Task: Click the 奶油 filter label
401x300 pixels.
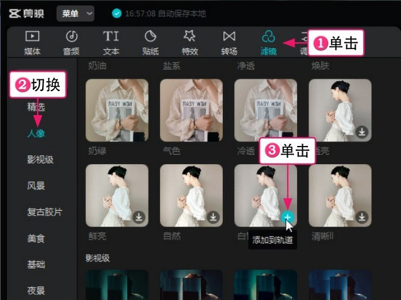Action: coord(97,66)
